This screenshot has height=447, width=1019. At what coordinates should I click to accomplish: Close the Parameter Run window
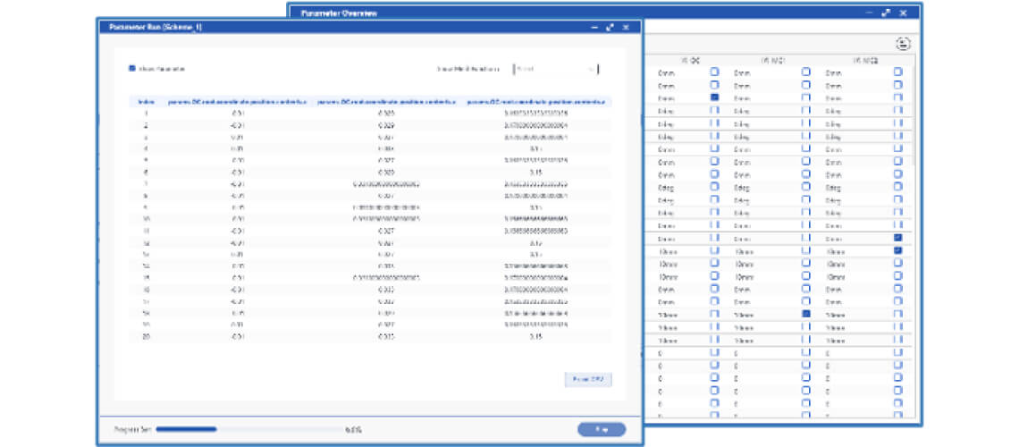pos(626,28)
